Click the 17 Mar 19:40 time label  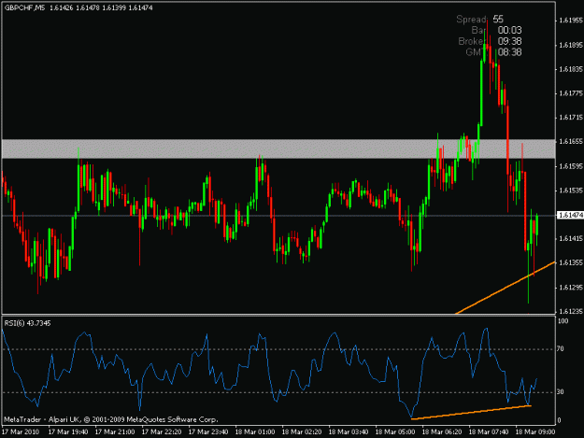tap(68, 432)
